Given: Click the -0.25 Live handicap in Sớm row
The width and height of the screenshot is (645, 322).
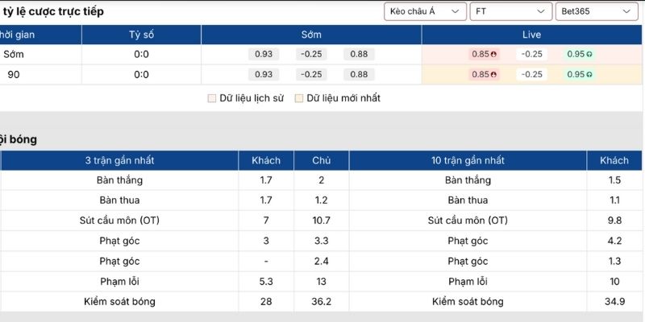Looking at the screenshot, I should coord(531,55).
